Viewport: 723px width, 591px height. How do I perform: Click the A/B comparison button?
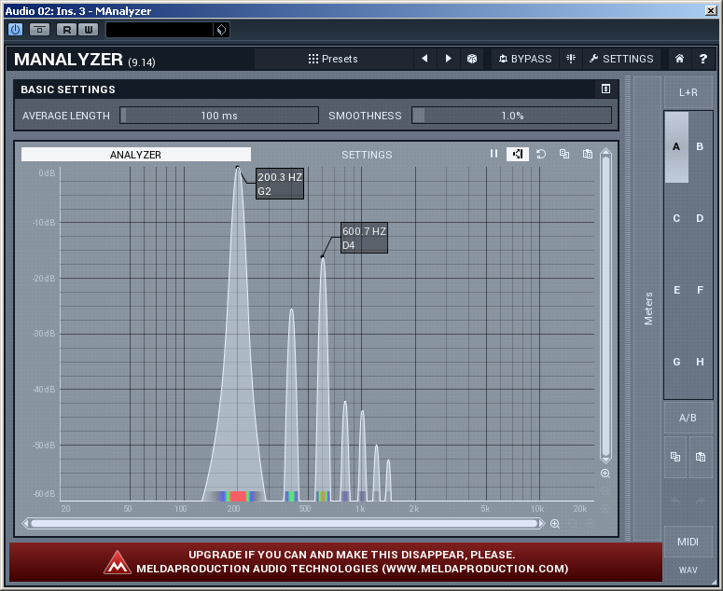[688, 418]
